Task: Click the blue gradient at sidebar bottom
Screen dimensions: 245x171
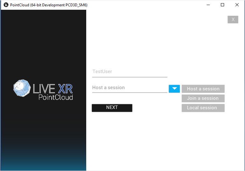Action: click(x=43, y=161)
